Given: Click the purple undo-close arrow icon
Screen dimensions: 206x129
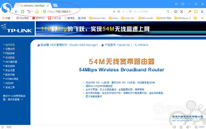Looking at the screenshot, I should pos(29,12).
